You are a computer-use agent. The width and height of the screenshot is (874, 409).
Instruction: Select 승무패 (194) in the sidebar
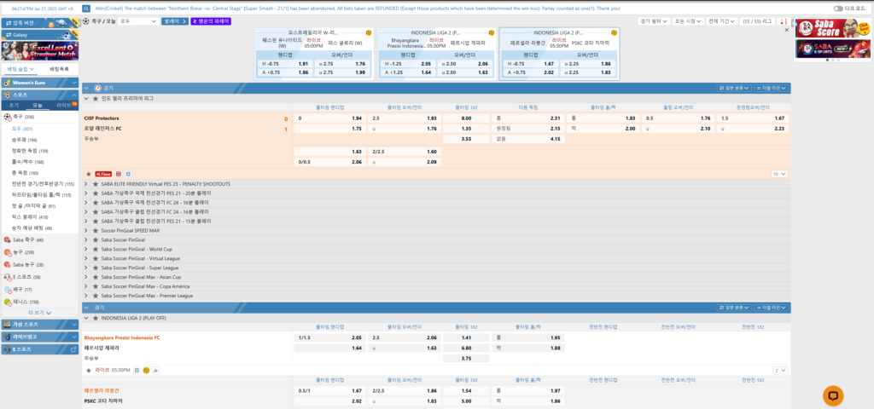point(25,140)
